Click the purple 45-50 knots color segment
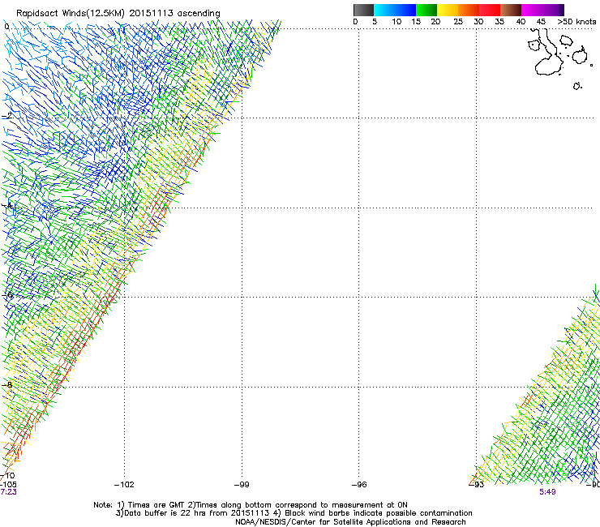This screenshot has width=600, height=527. (x=553, y=10)
